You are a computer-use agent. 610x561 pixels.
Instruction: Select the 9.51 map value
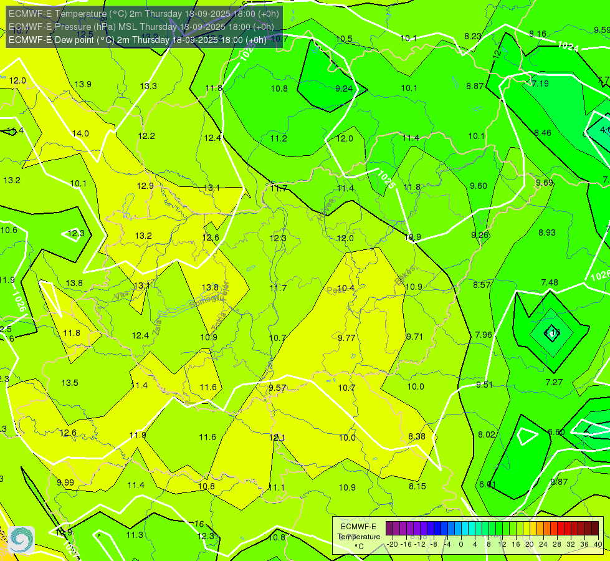[x=484, y=385]
